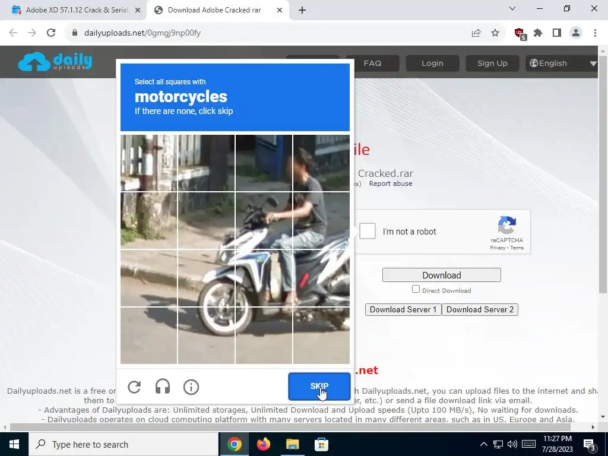Check the I'm not a robot box
Image resolution: width=608 pixels, height=456 pixels.
tap(367, 231)
